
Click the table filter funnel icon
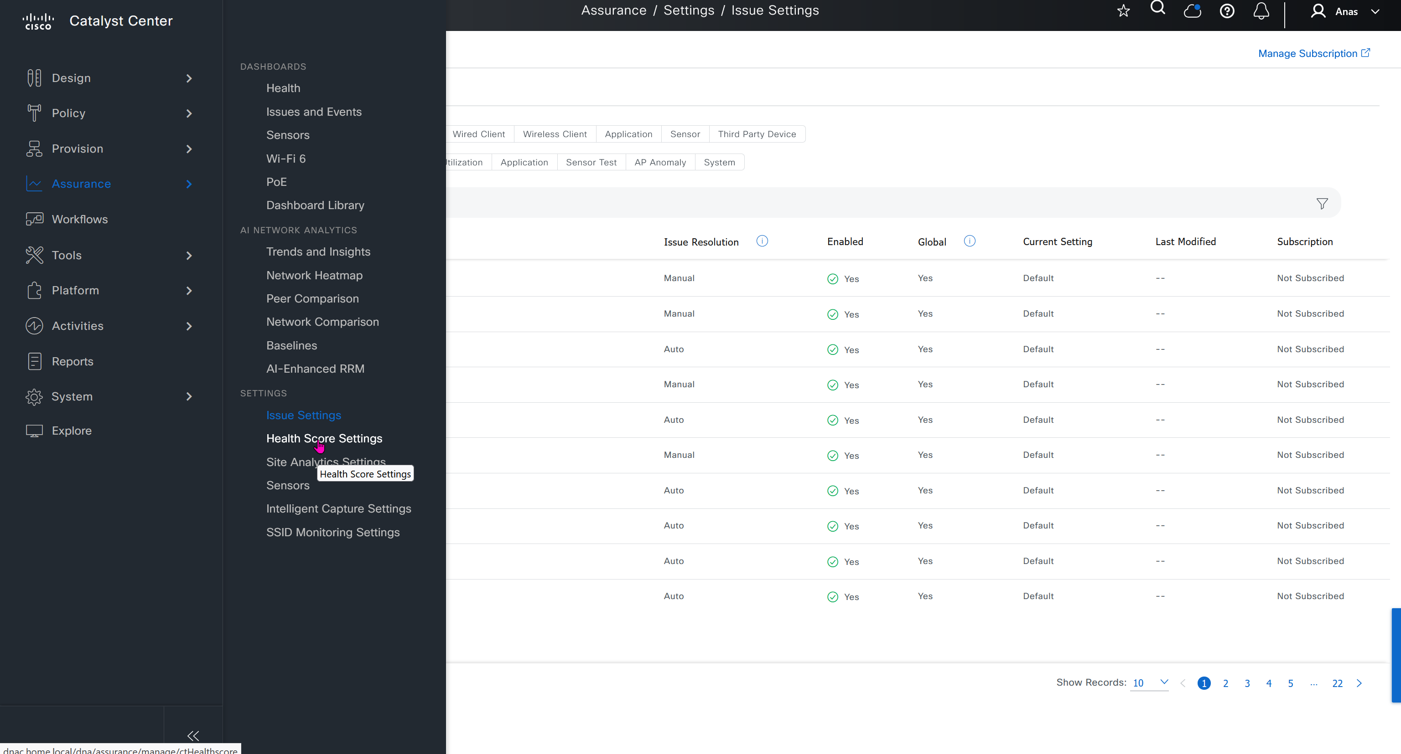[x=1322, y=204]
